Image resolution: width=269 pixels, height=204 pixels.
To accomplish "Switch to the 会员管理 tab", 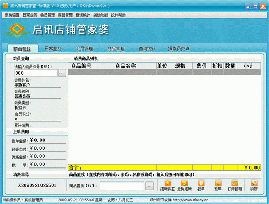I will tap(84, 49).
